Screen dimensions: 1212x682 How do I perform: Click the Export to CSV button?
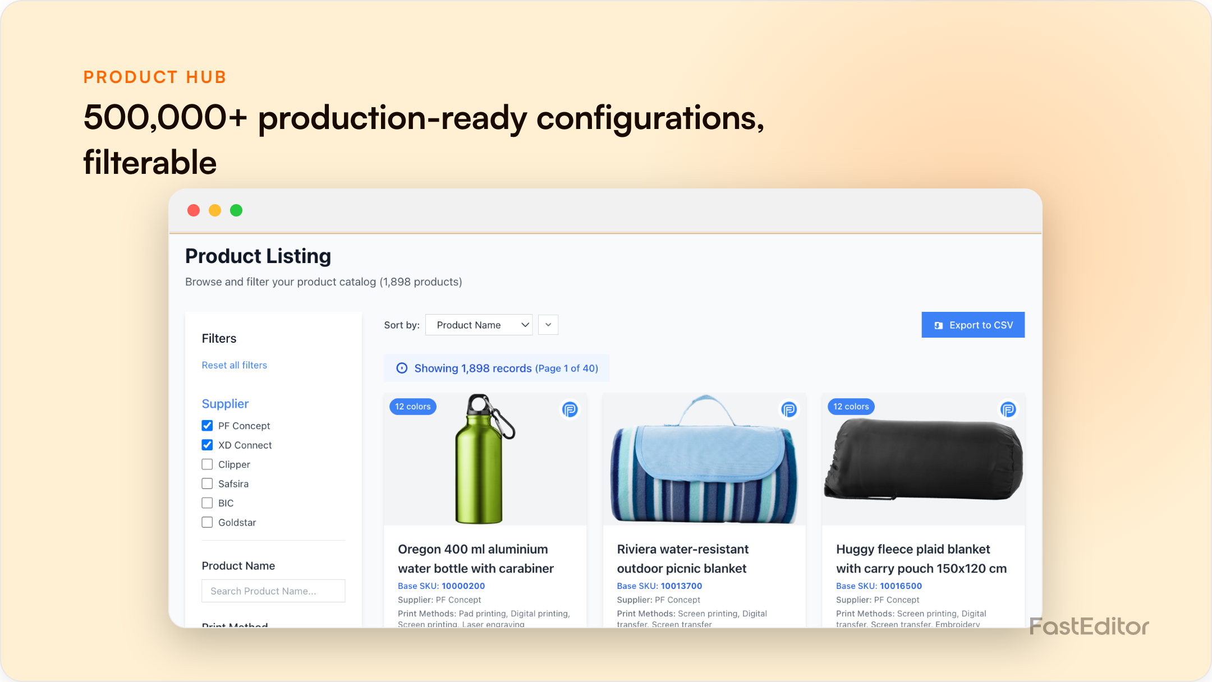[x=973, y=325]
